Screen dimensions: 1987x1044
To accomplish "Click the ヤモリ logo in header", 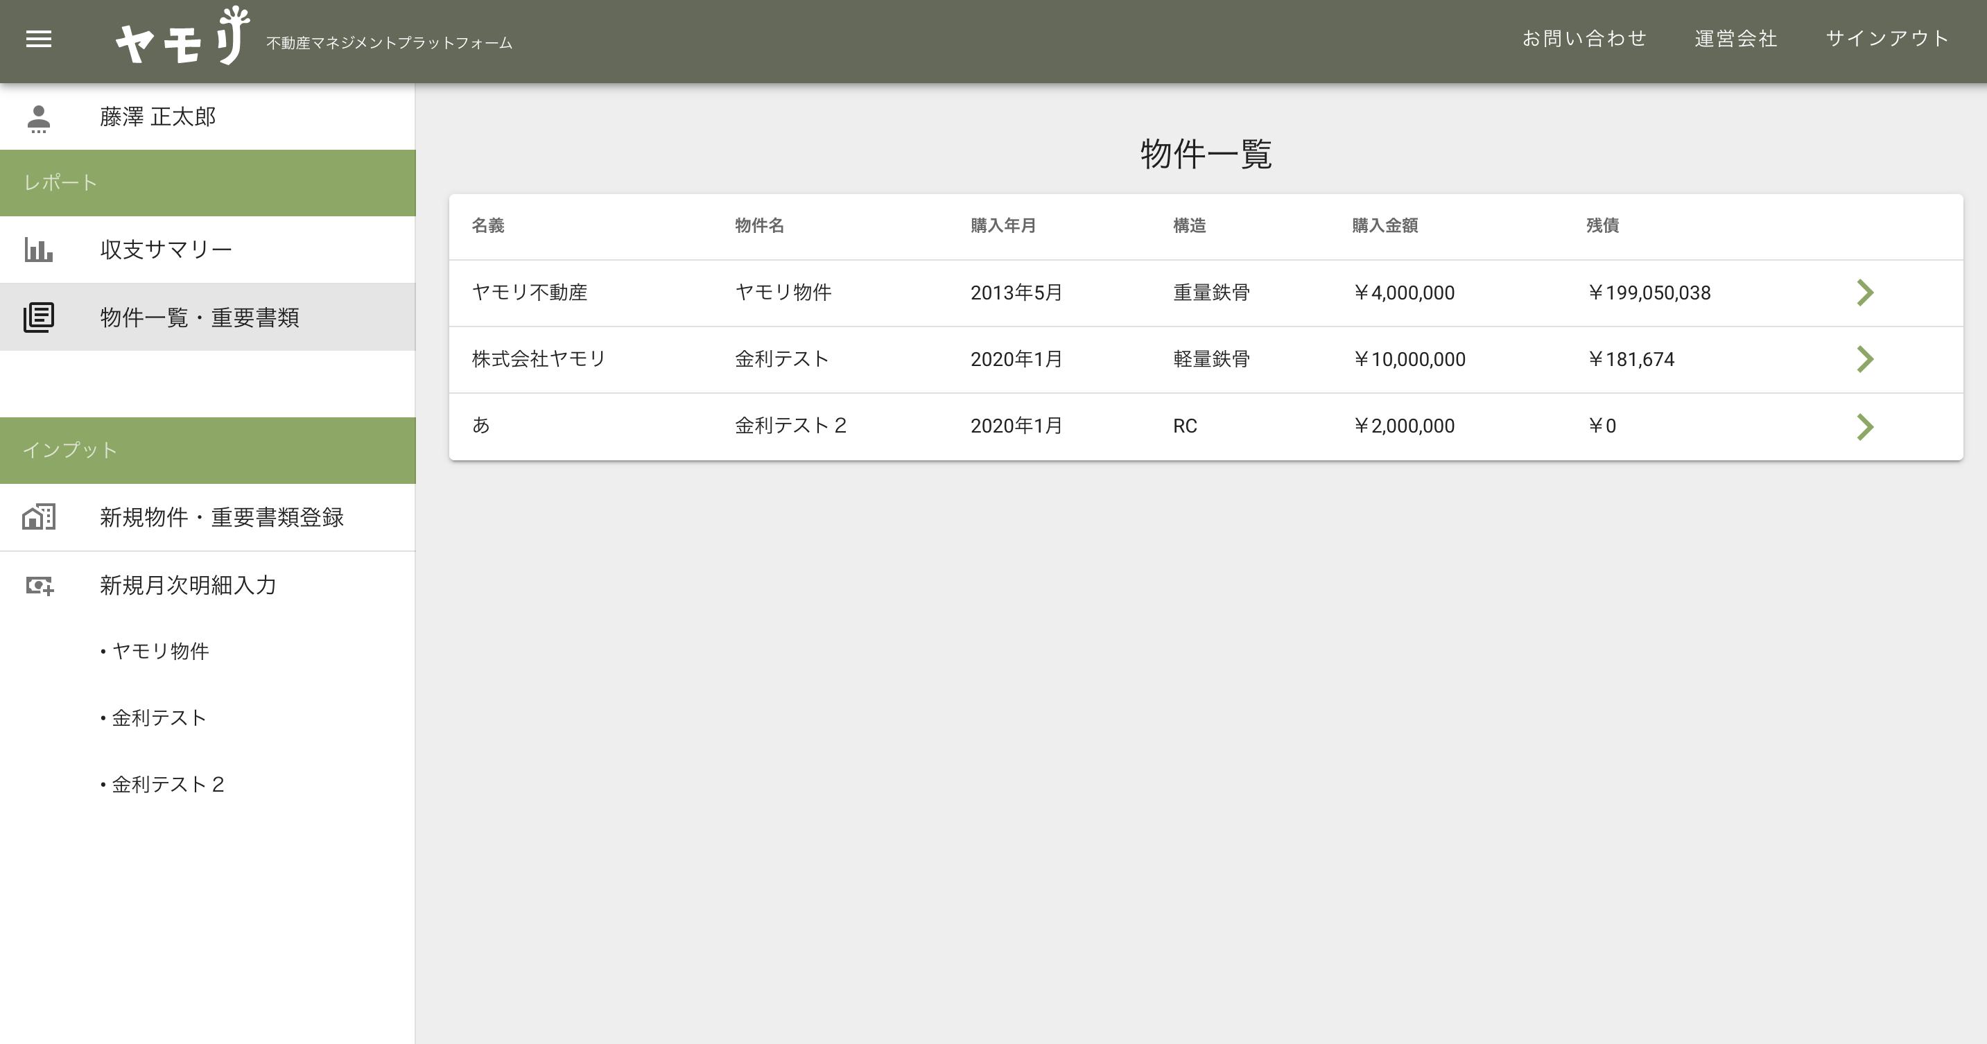I will 183,35.
